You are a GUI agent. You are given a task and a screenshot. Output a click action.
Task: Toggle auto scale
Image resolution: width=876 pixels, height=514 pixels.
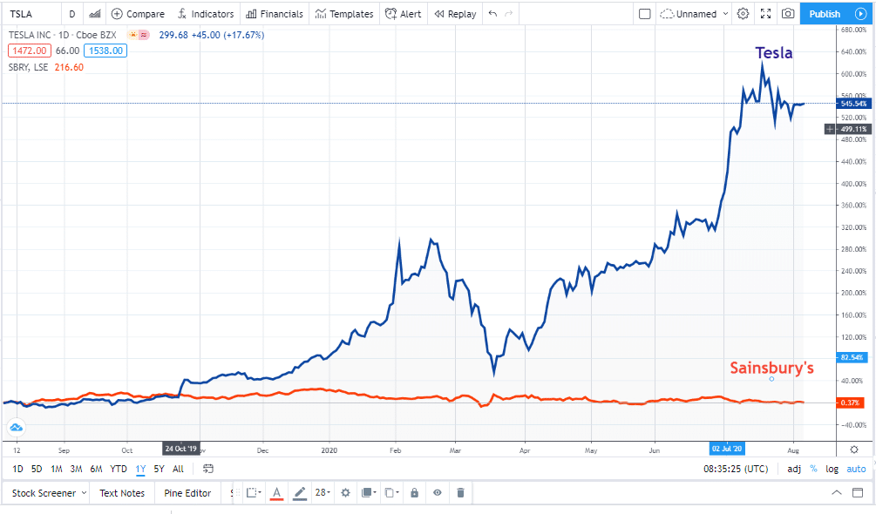coord(856,469)
